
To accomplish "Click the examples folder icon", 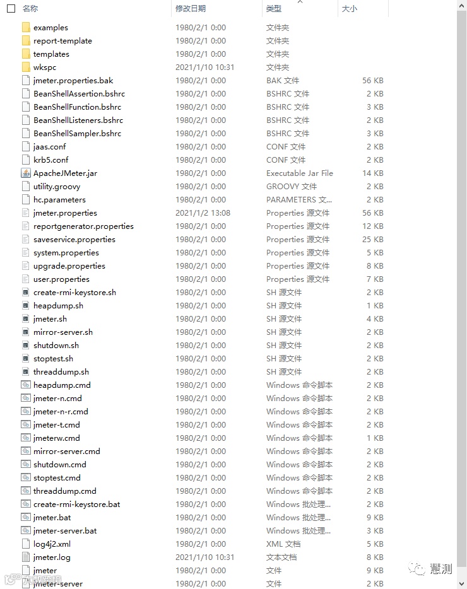I will tap(26, 27).
